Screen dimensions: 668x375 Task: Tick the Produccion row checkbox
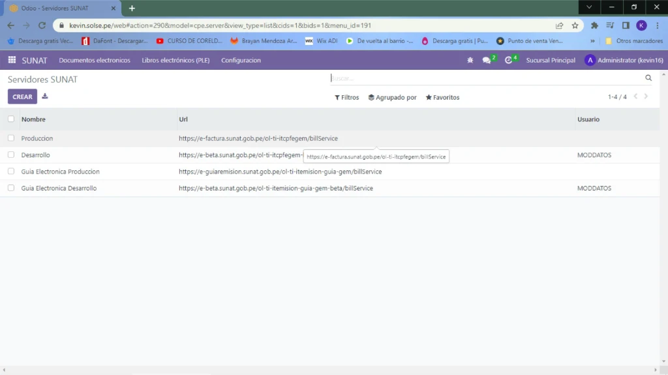(11, 138)
